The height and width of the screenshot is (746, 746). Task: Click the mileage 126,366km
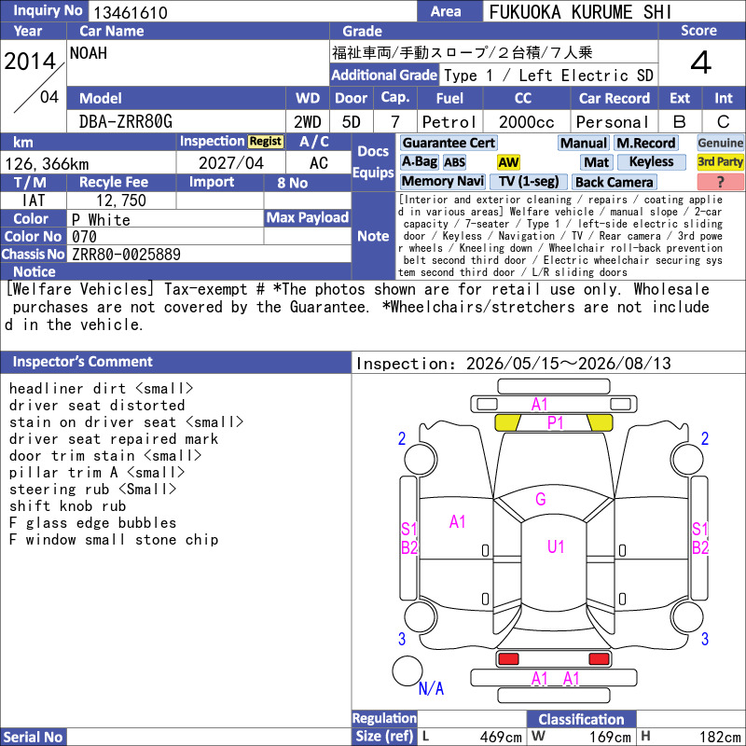pos(48,164)
